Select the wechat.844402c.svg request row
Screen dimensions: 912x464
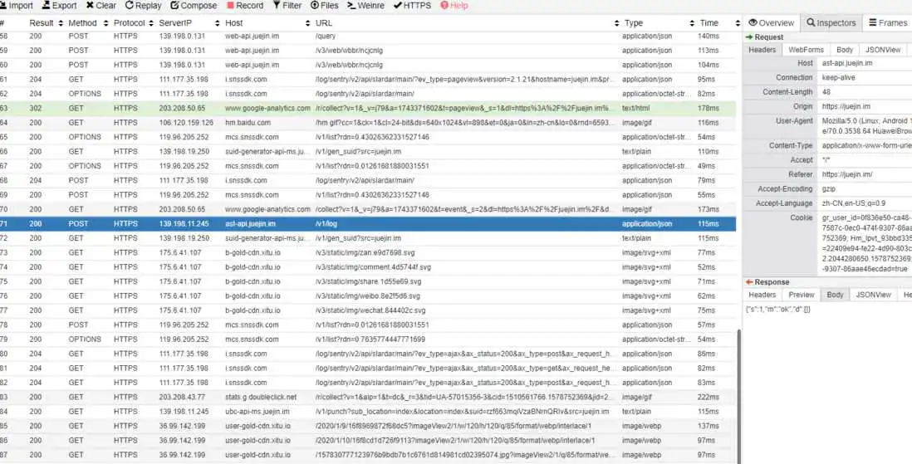pyautogui.click(x=368, y=310)
